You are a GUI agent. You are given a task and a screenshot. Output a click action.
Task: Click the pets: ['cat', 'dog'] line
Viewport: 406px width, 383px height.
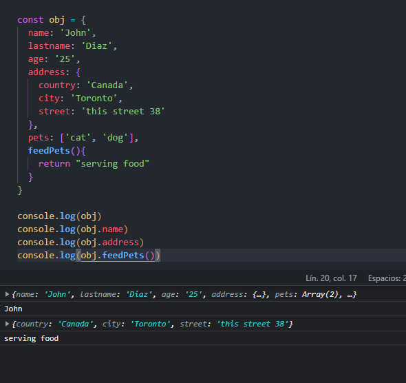pyautogui.click(x=83, y=138)
